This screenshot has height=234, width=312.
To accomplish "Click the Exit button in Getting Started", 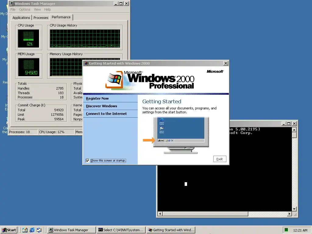I will click(220, 159).
